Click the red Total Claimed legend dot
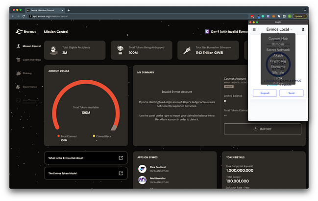The width and height of the screenshot is (318, 201). pos(58,136)
